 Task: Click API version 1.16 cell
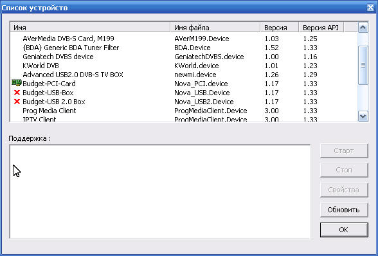[310, 57]
